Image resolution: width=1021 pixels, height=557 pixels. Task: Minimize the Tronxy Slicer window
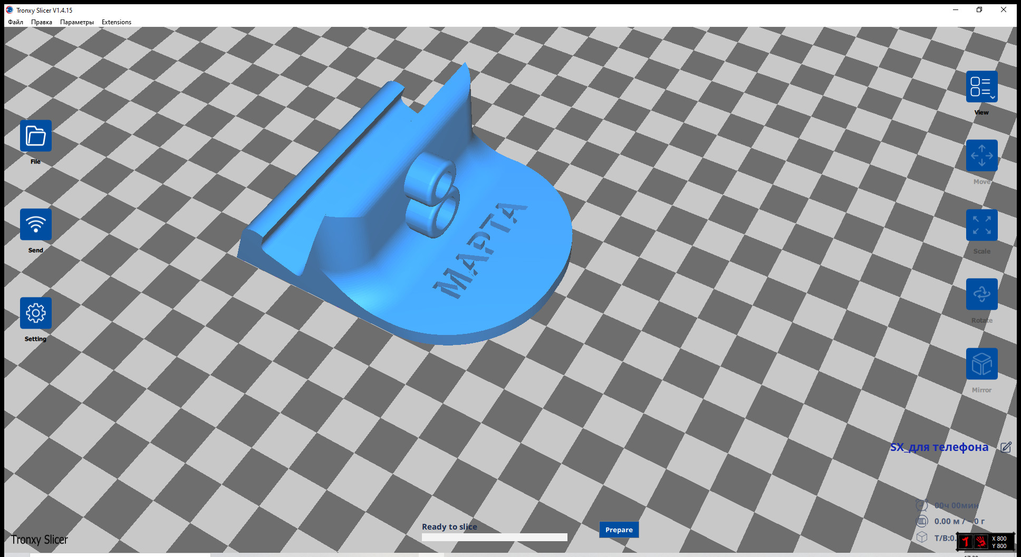(955, 10)
